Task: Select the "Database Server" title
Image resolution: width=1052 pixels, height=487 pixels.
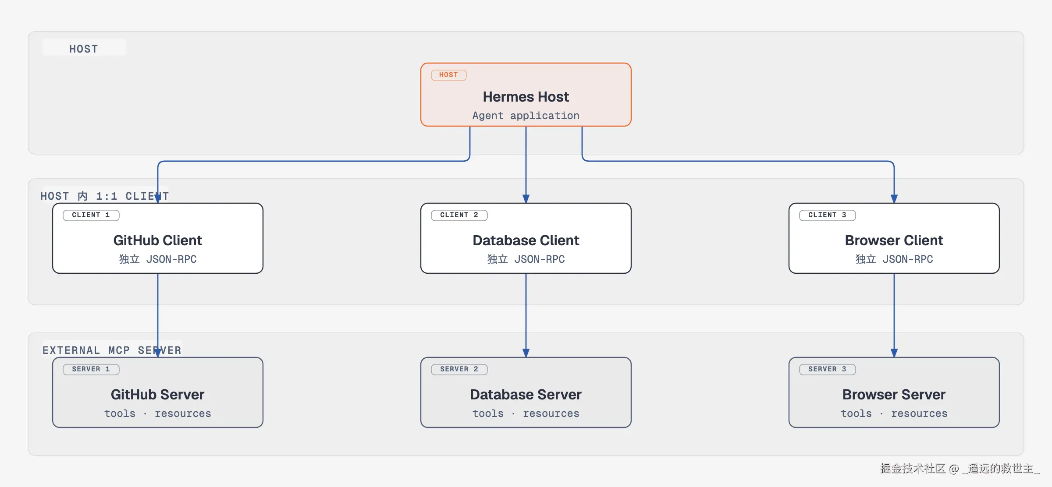Action: tap(526, 395)
